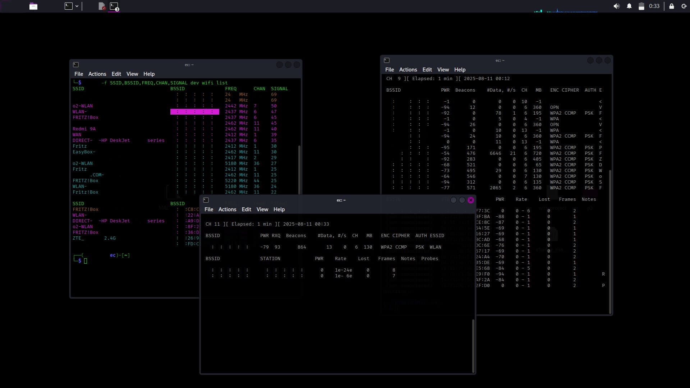Close the front airodump terminal window

coord(471,200)
